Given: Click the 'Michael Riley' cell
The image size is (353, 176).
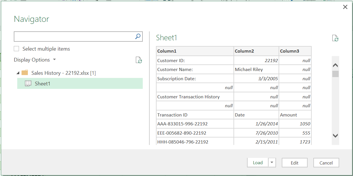Looking at the screenshot, I should (256, 70).
